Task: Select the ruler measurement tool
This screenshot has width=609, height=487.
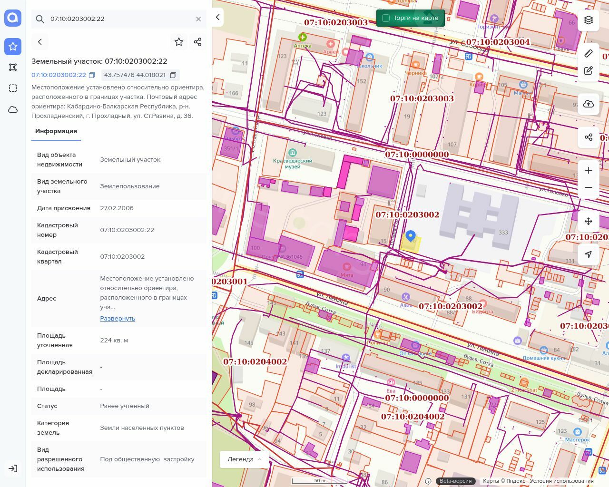Action: 589,53
